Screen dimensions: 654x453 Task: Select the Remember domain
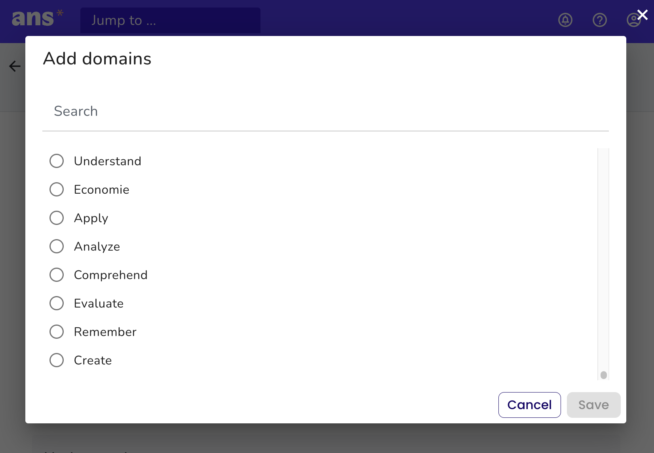[x=57, y=332]
